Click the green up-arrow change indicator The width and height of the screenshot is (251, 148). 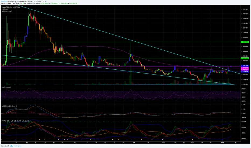23,3
